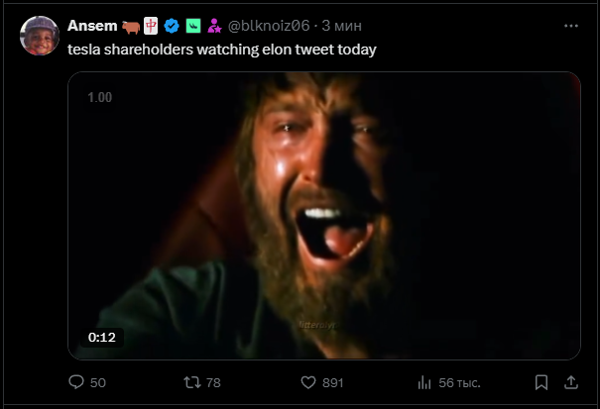Click the green square affiliation badge
Viewport: 600px width, 409px height.
193,26
